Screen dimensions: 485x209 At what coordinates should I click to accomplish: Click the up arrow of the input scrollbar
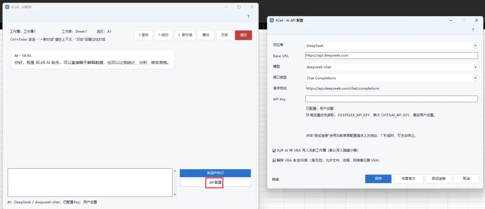coord(175,171)
